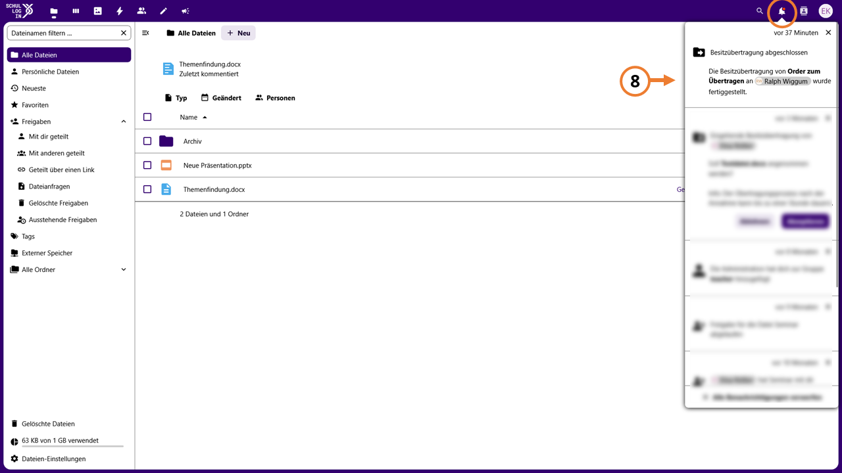Open the Typ filter dropdown
Image resolution: width=842 pixels, height=473 pixels.
(176, 98)
